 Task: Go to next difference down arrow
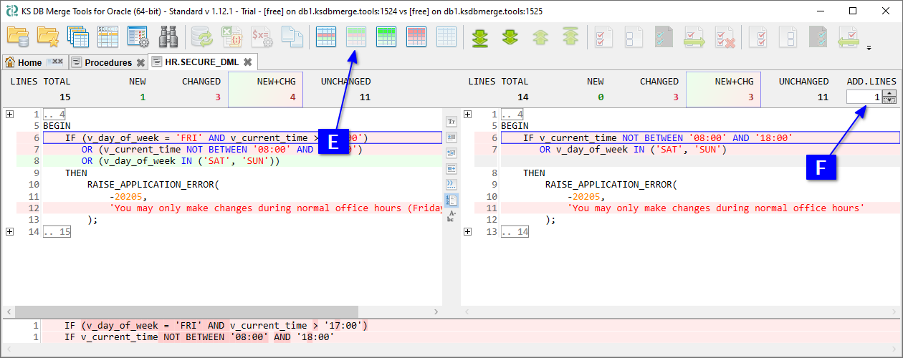(x=510, y=37)
